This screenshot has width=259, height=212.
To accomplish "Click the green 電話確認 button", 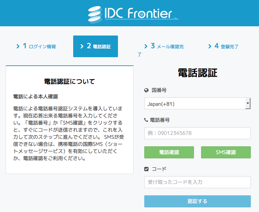I will pos(169,152).
